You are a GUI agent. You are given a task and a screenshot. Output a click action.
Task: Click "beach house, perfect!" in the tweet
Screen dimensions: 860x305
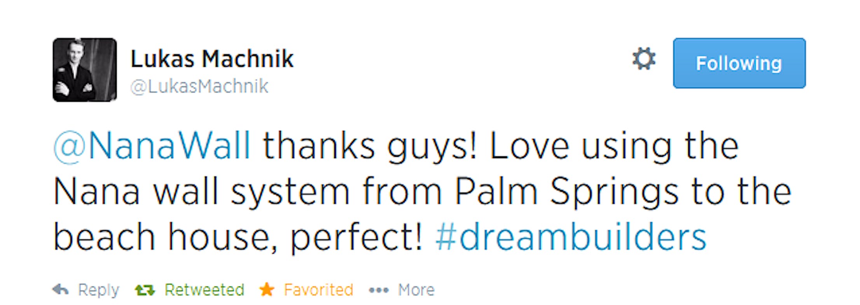(238, 237)
